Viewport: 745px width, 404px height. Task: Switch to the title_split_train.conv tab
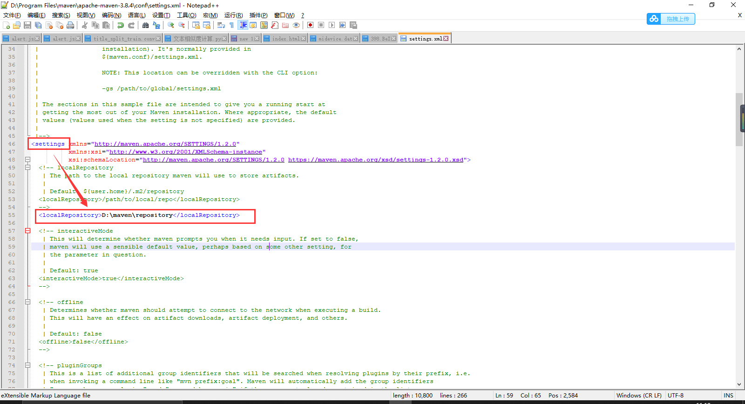click(123, 39)
